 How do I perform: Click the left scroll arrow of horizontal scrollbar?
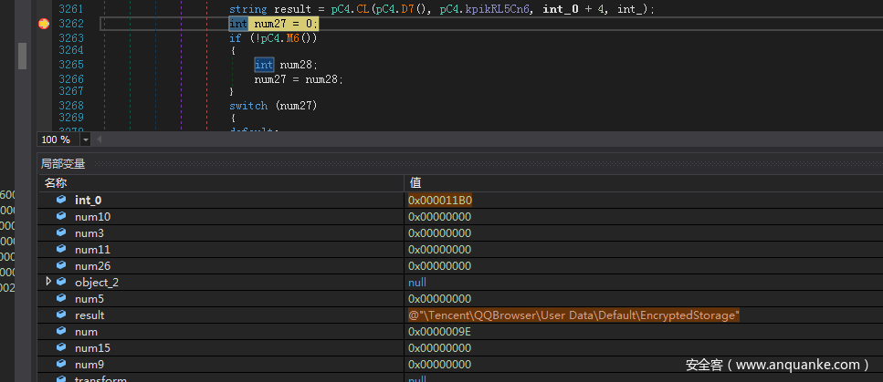pos(99,139)
